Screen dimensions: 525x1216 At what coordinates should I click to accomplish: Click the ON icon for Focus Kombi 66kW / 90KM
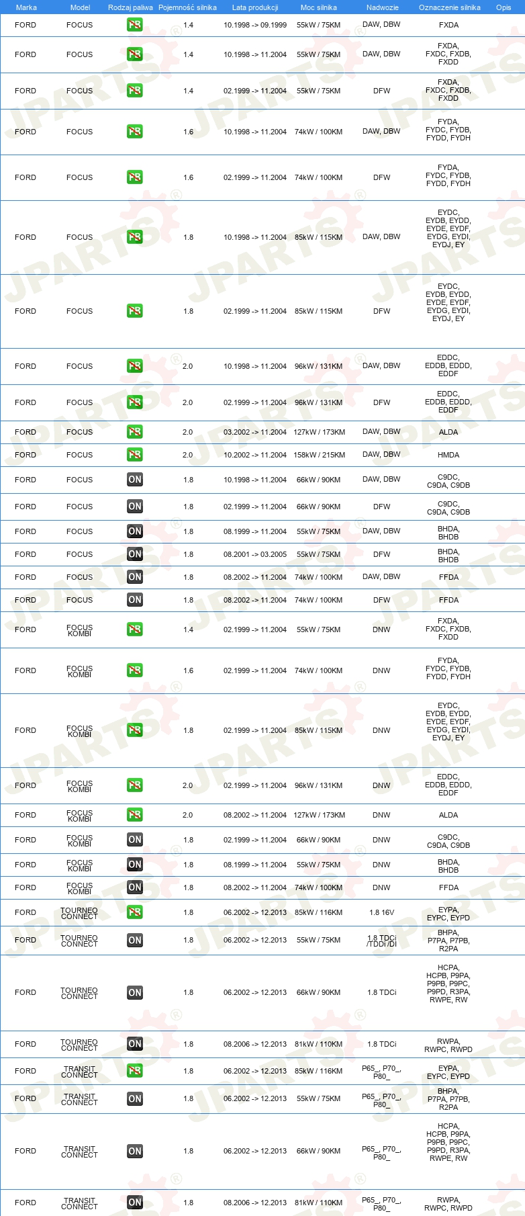pos(135,840)
